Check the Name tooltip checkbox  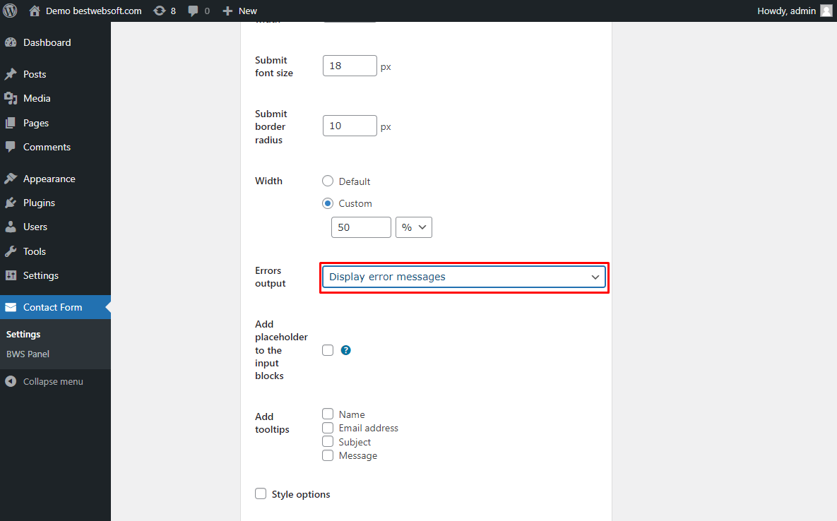point(328,414)
